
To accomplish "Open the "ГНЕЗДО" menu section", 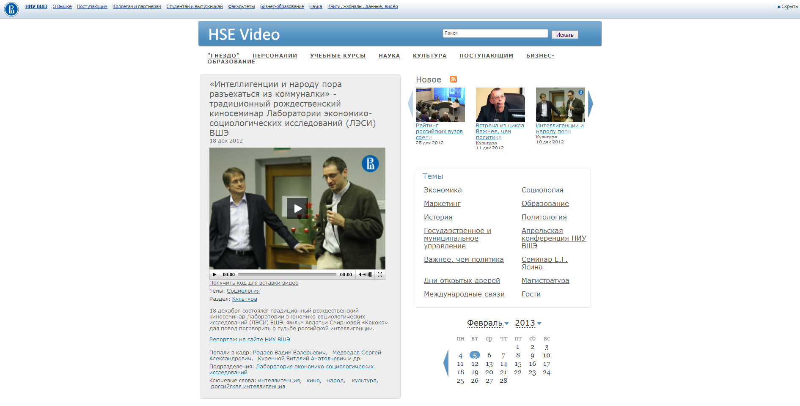I will (223, 55).
